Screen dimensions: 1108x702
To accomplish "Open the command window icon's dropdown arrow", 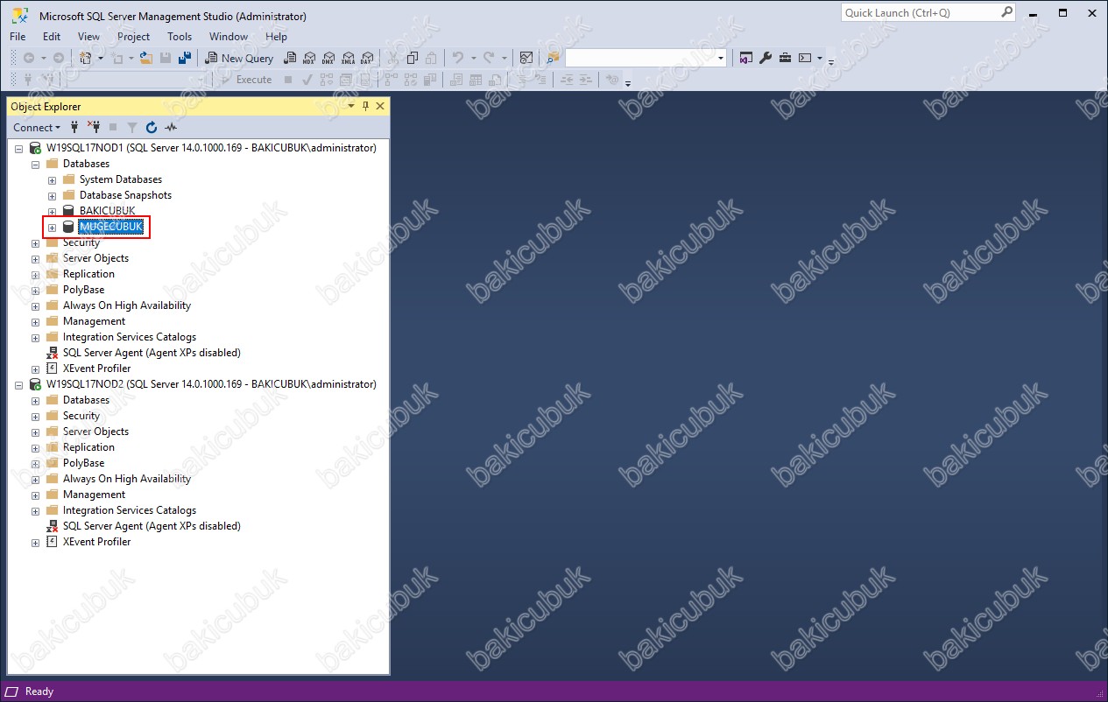I will pyautogui.click(x=820, y=58).
